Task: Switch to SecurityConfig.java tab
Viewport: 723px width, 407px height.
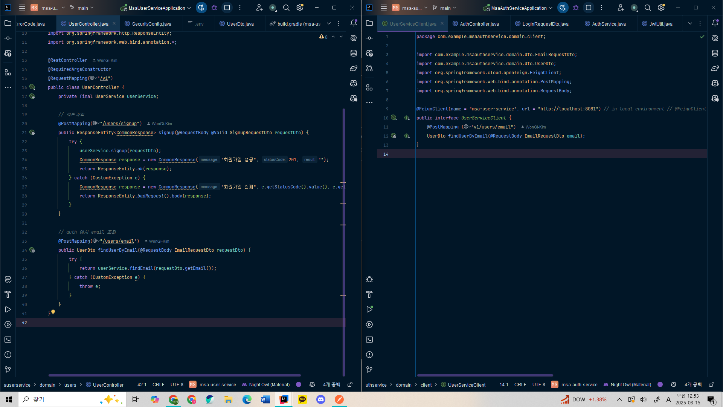Action: click(x=151, y=24)
